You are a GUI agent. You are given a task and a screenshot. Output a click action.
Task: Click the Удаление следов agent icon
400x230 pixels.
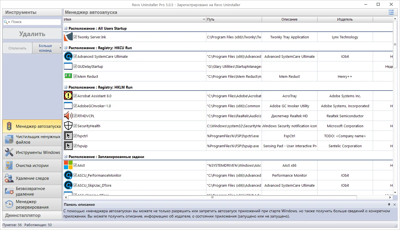pos(9,178)
